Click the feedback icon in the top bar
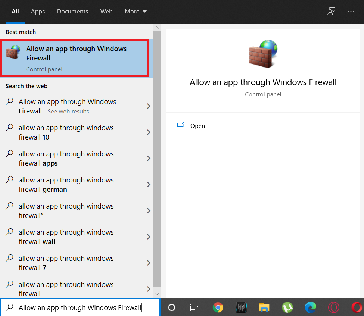 pyautogui.click(x=331, y=11)
